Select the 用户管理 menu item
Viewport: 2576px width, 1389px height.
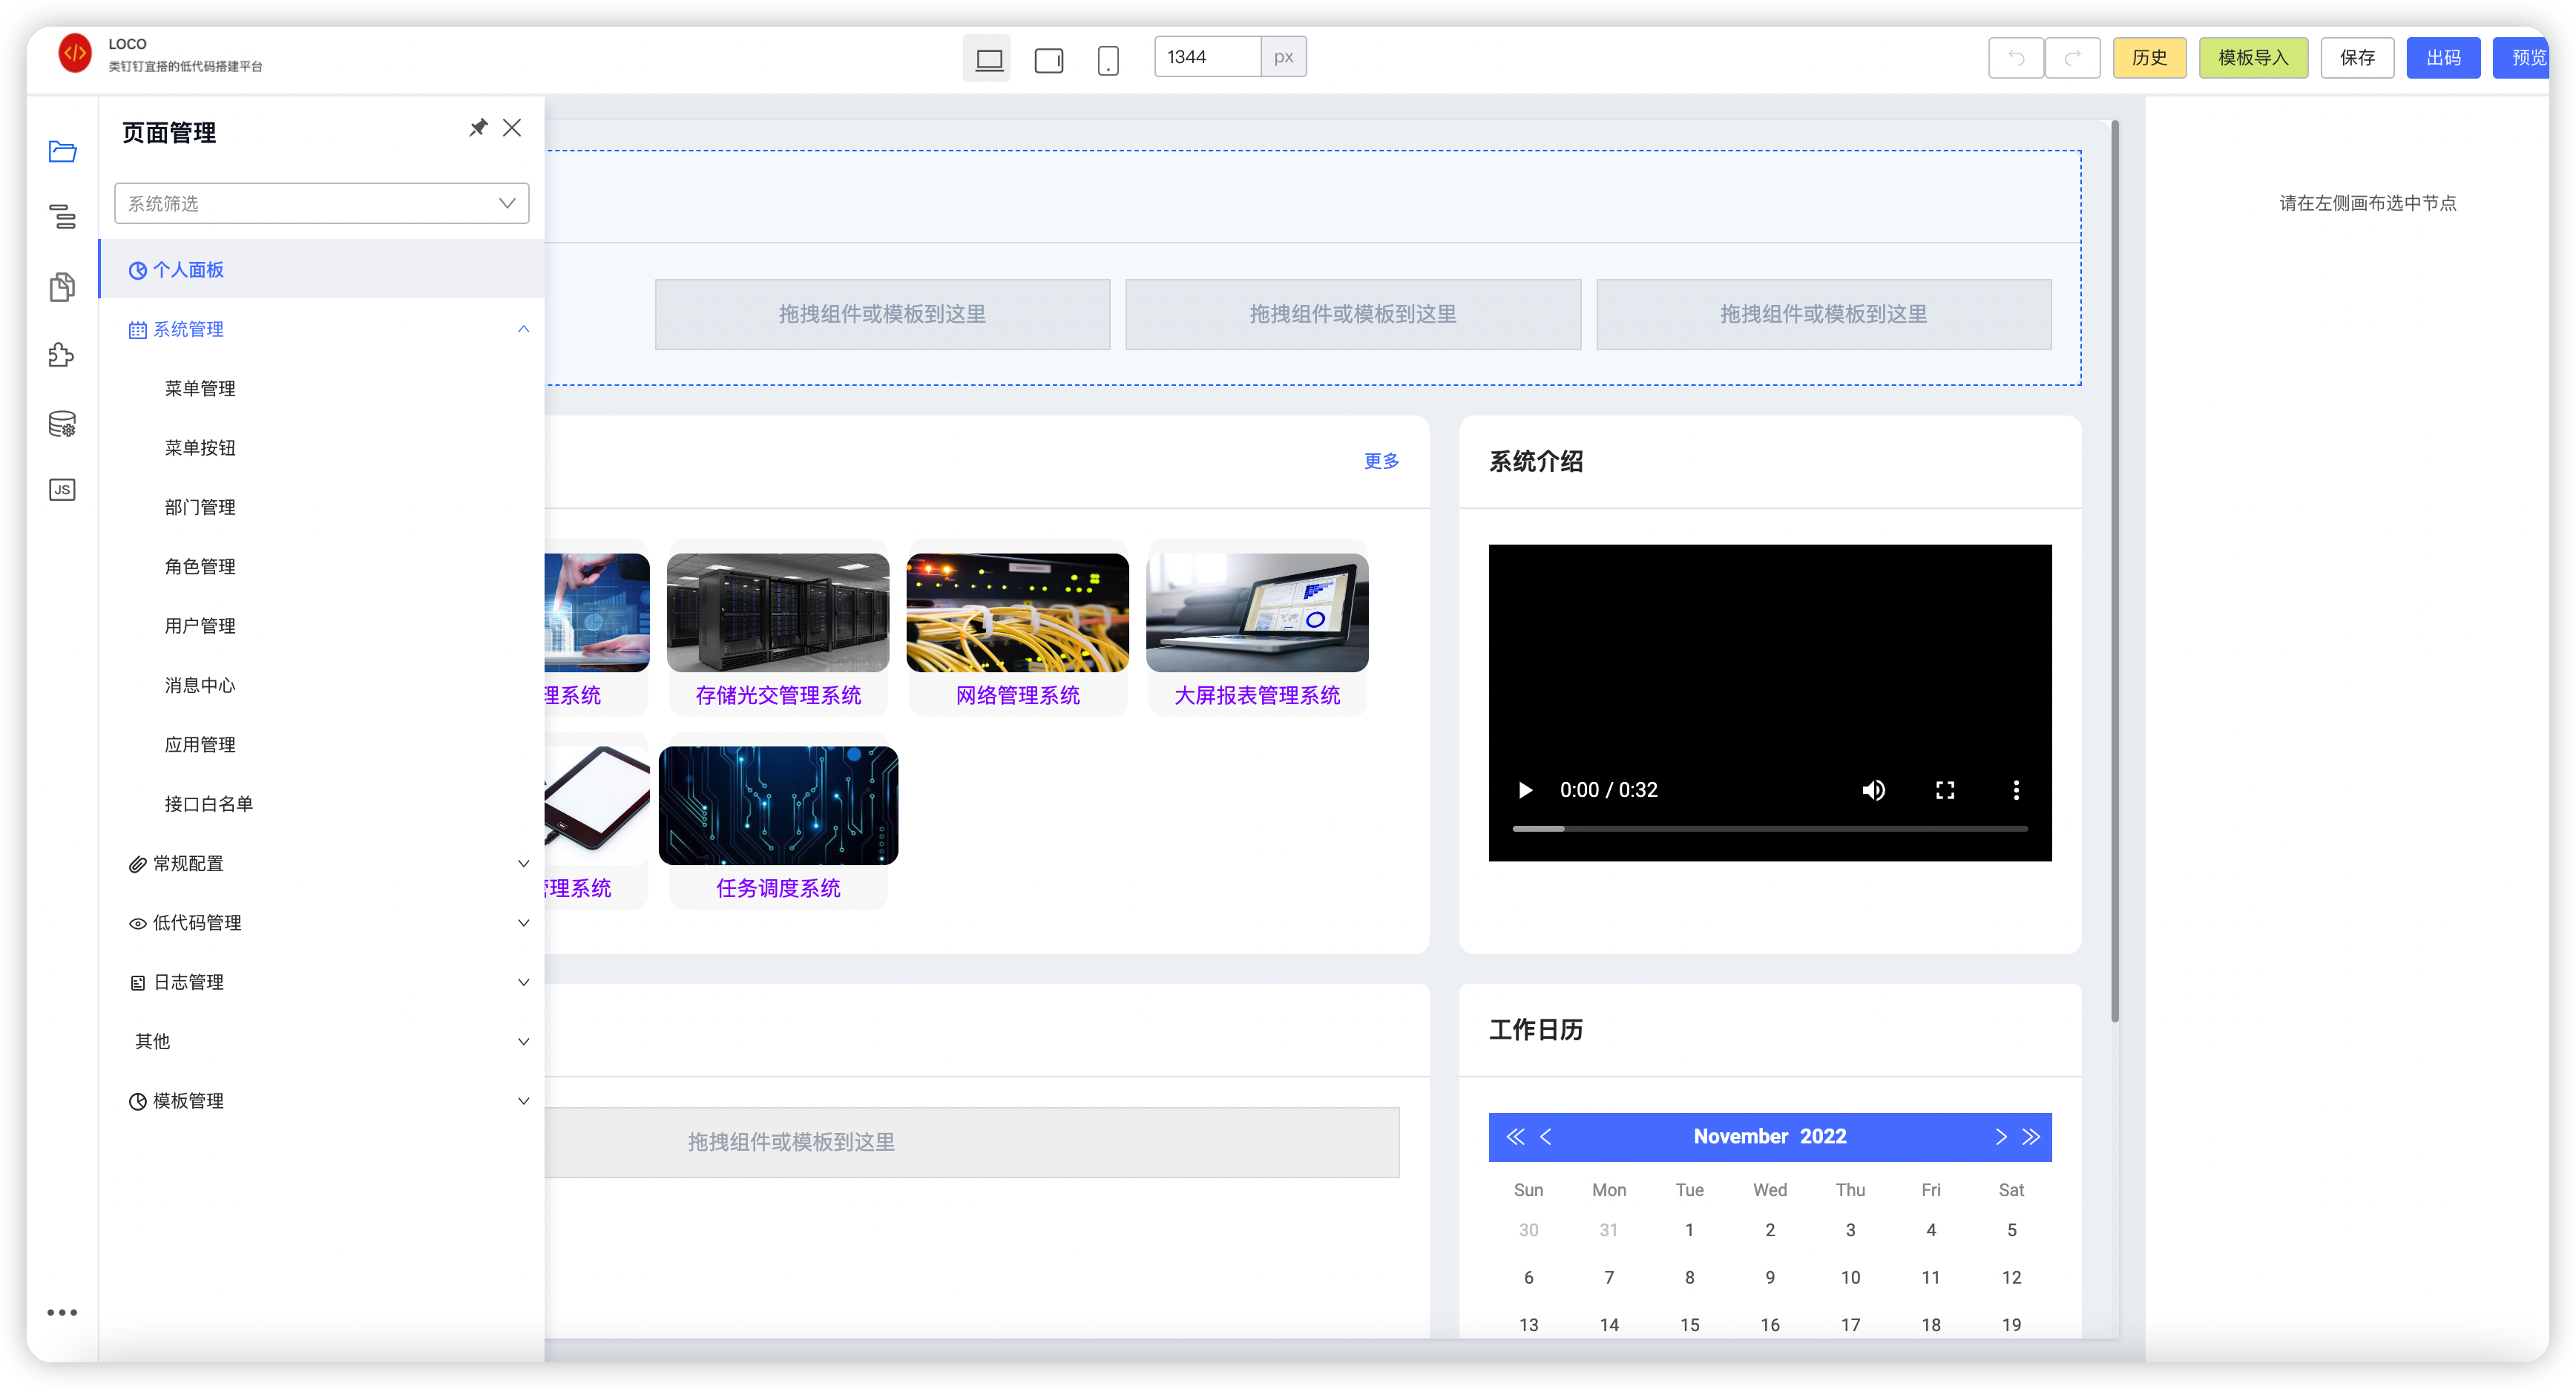coord(200,626)
